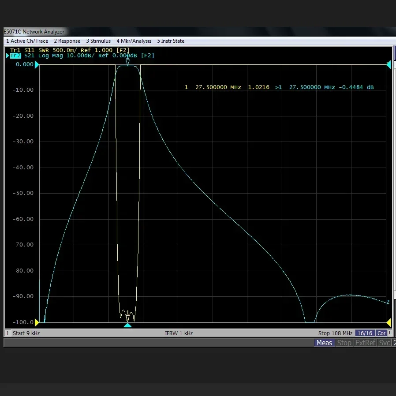Screen dimensions: 396x396
Task: Open the Instr State menu
Action: point(171,41)
